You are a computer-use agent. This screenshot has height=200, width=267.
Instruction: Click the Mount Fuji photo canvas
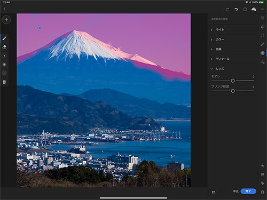coord(104,100)
